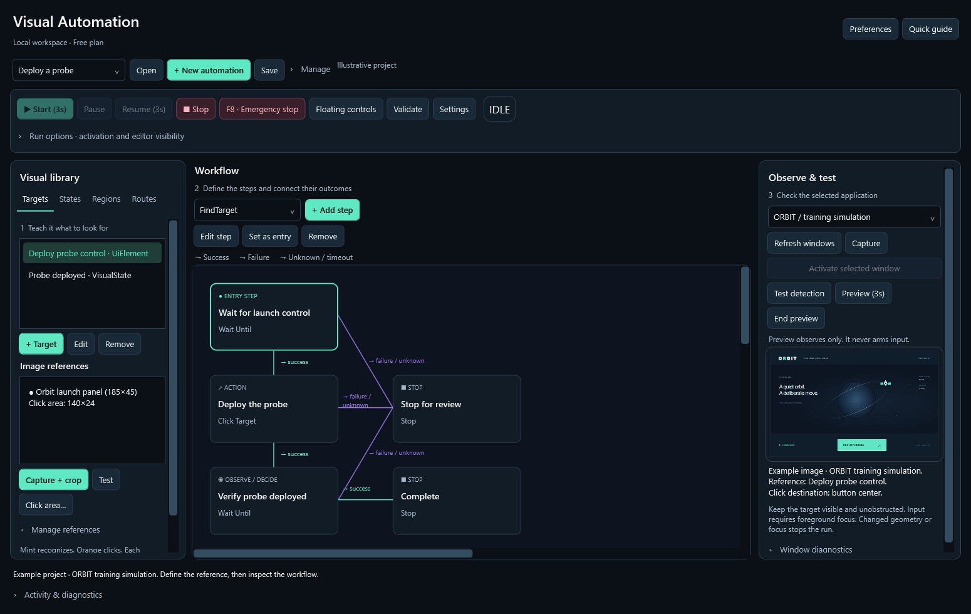Viewport: 971px width, 614px height.
Task: Click the Validate button
Action: tap(408, 109)
